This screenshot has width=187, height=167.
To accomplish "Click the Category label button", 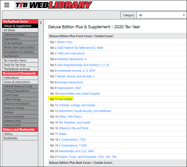I will coord(129,15).
